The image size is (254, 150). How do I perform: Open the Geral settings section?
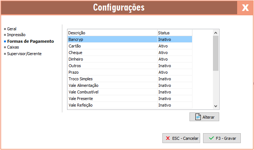point(12,29)
